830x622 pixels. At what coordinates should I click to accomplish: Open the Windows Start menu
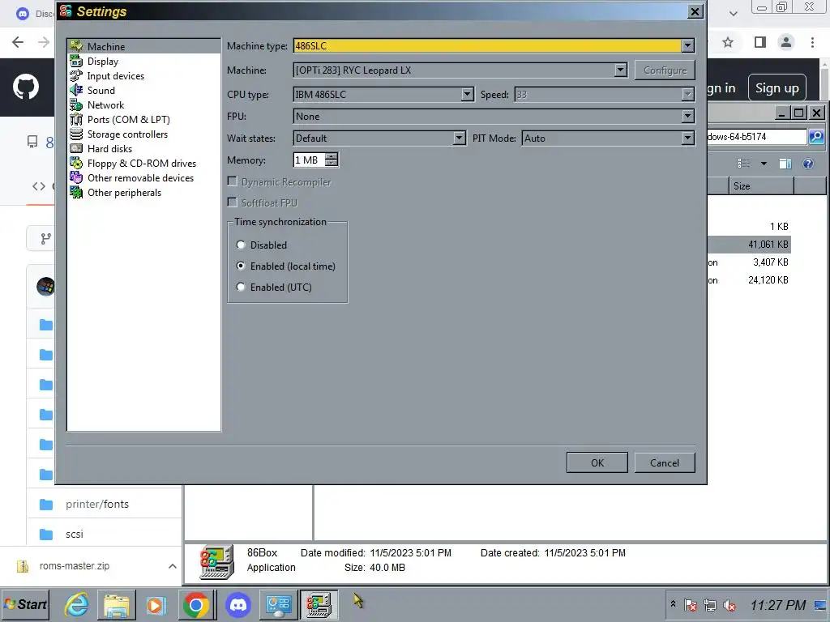25,604
